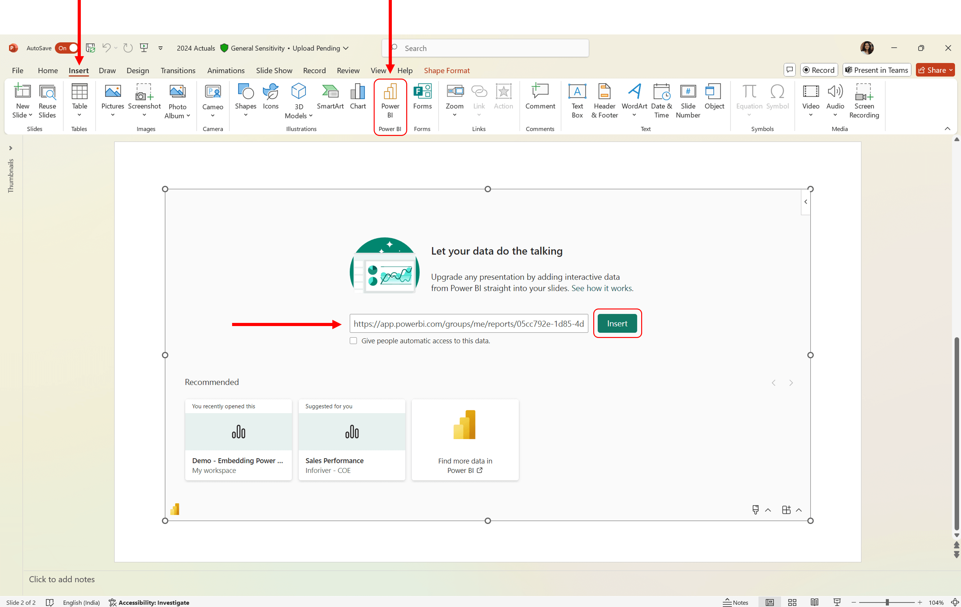Open the Audio dropdown

[x=835, y=115]
